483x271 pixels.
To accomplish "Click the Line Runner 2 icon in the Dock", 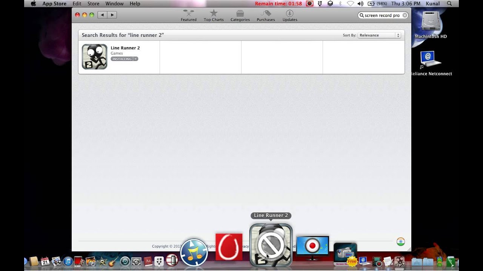I will coord(271,245).
